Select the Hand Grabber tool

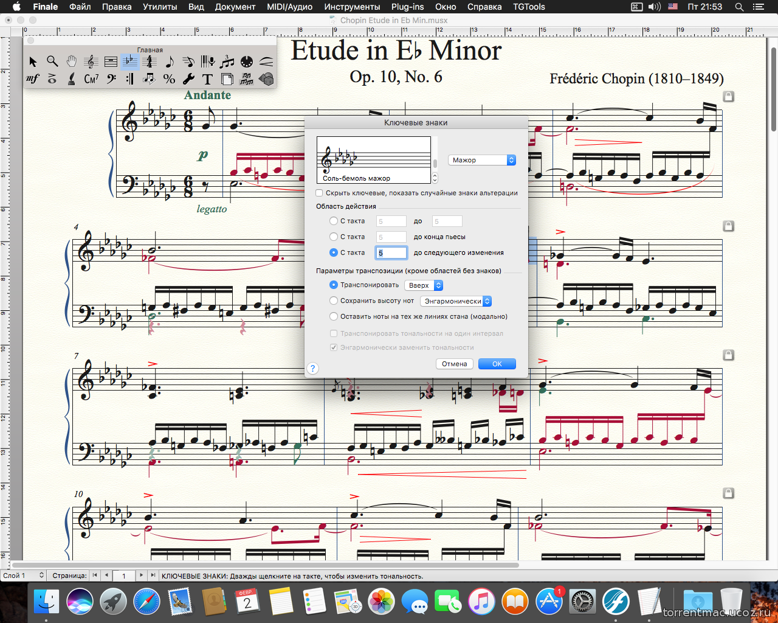[x=72, y=61]
